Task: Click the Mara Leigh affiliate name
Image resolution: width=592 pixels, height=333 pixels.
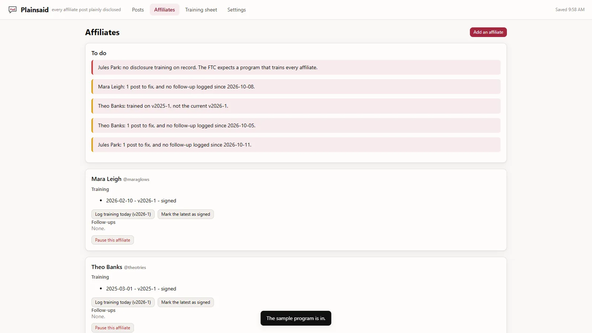Action: click(x=107, y=179)
